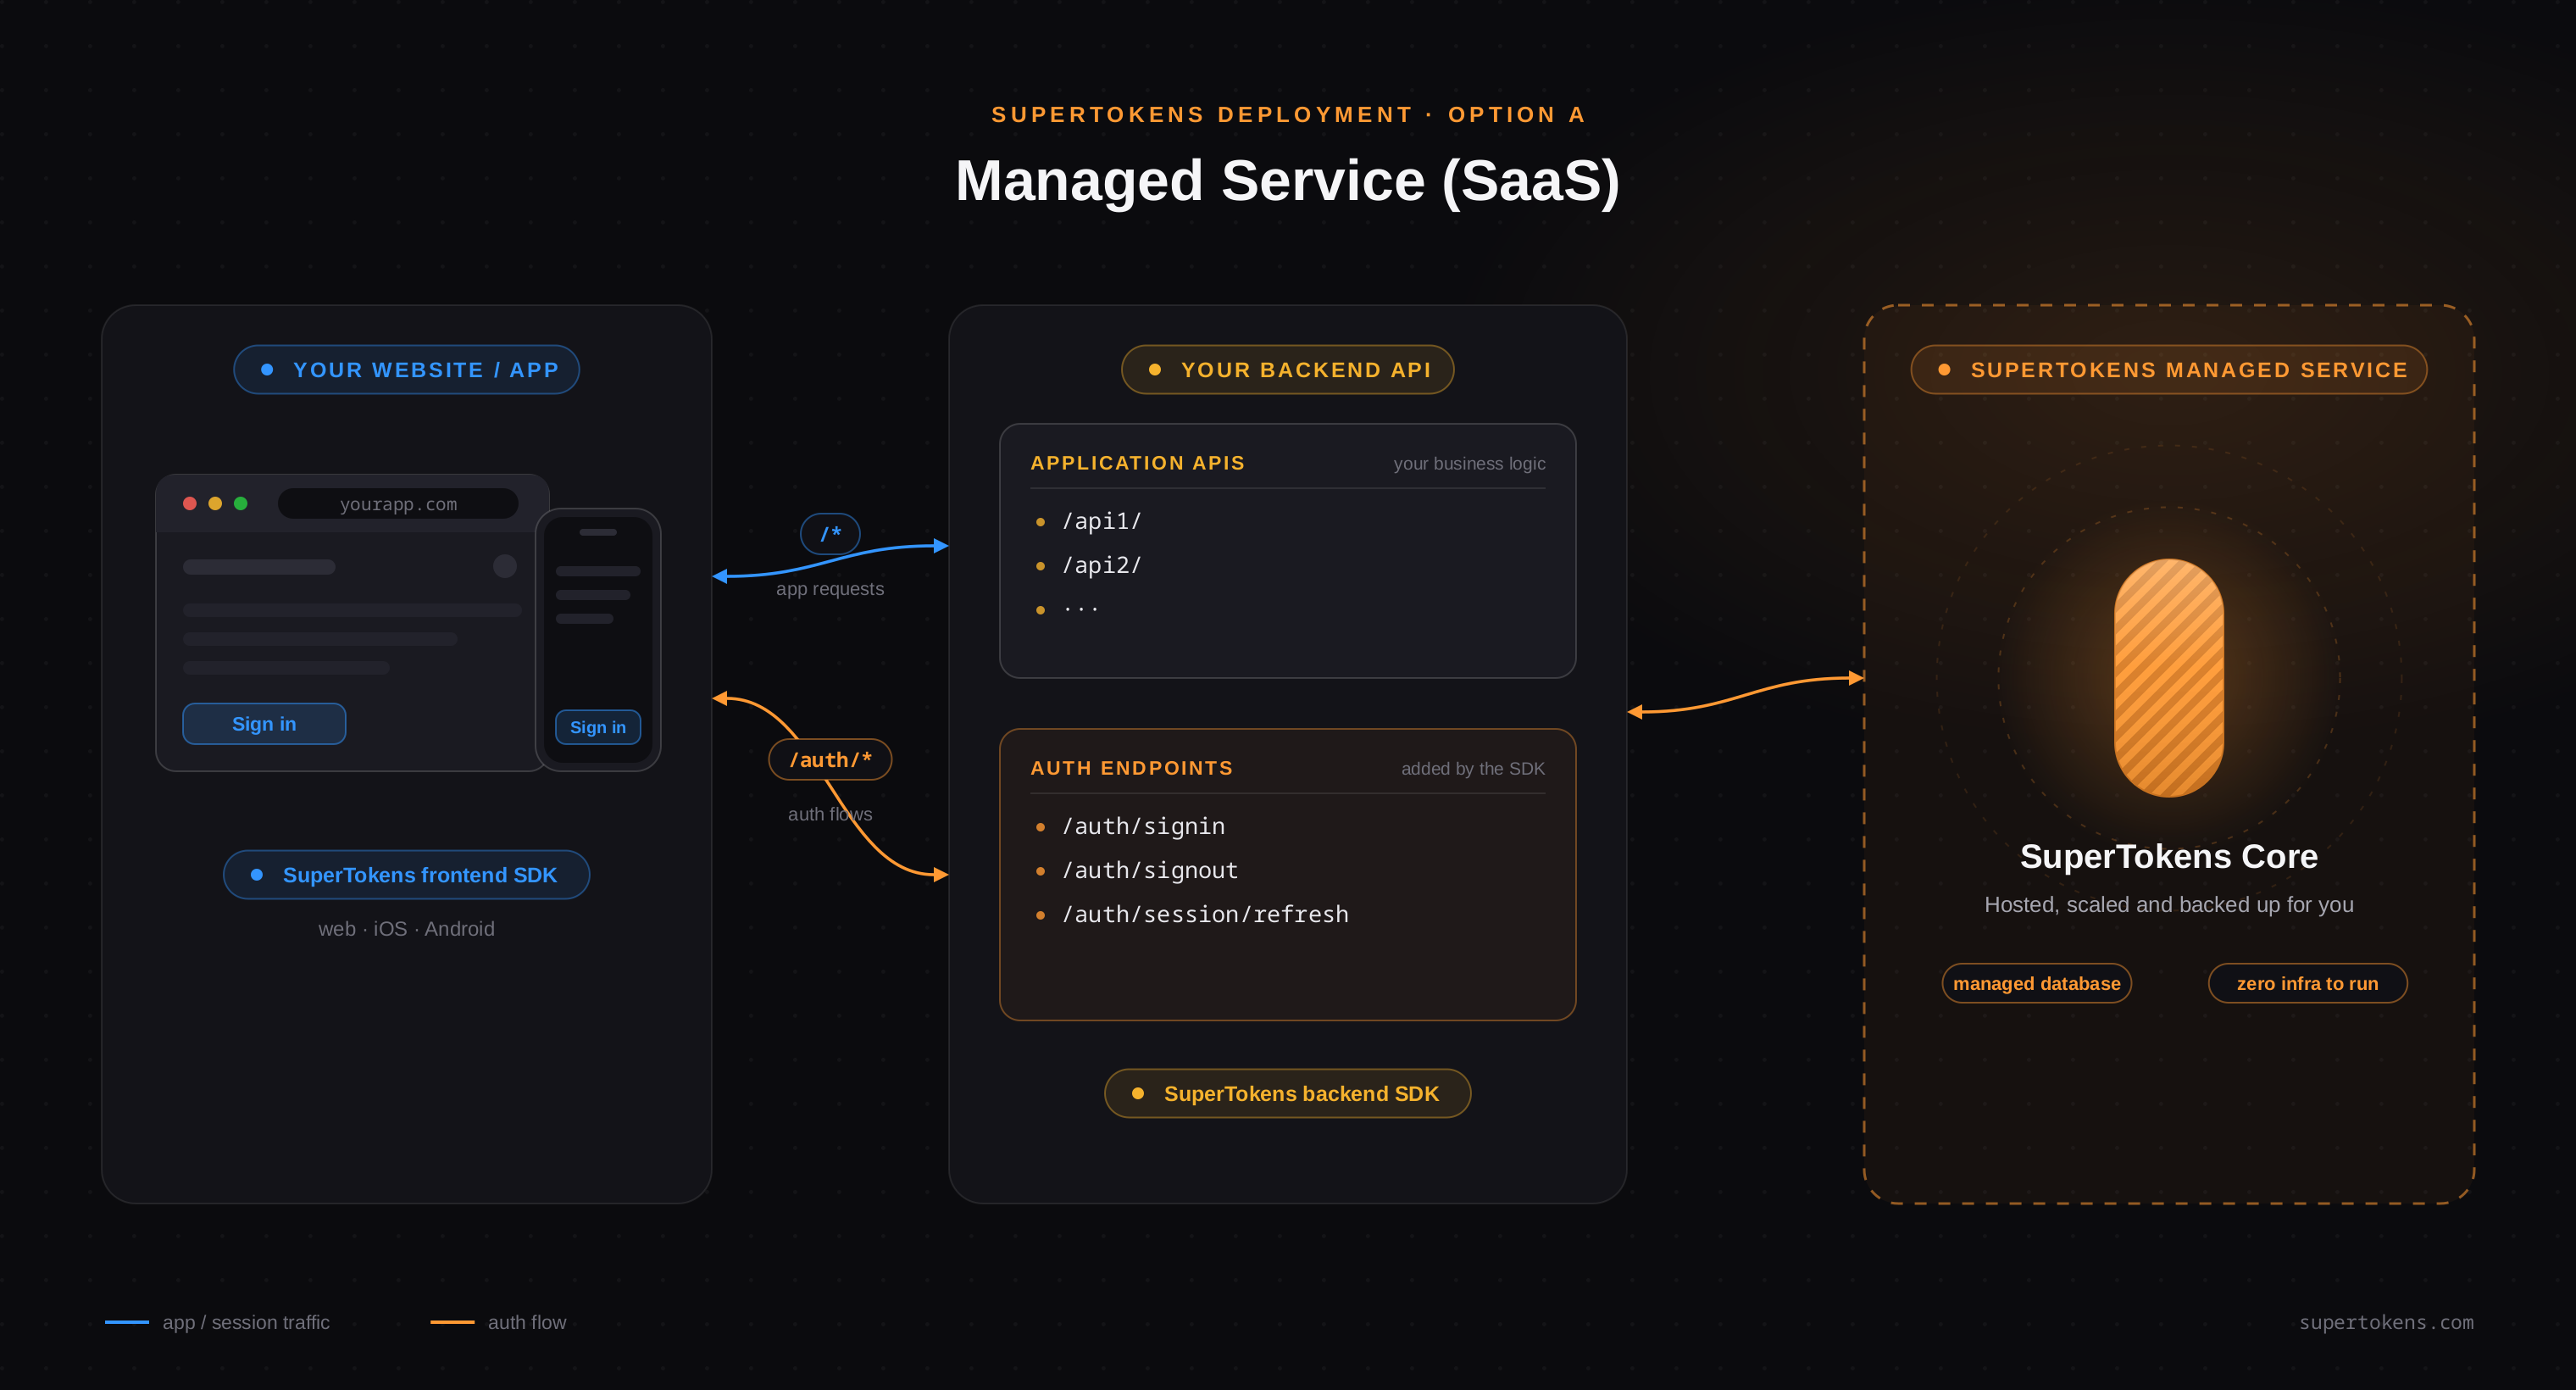Click the yellow window dot in browser mockup
This screenshot has width=2576, height=1390.
(215, 504)
